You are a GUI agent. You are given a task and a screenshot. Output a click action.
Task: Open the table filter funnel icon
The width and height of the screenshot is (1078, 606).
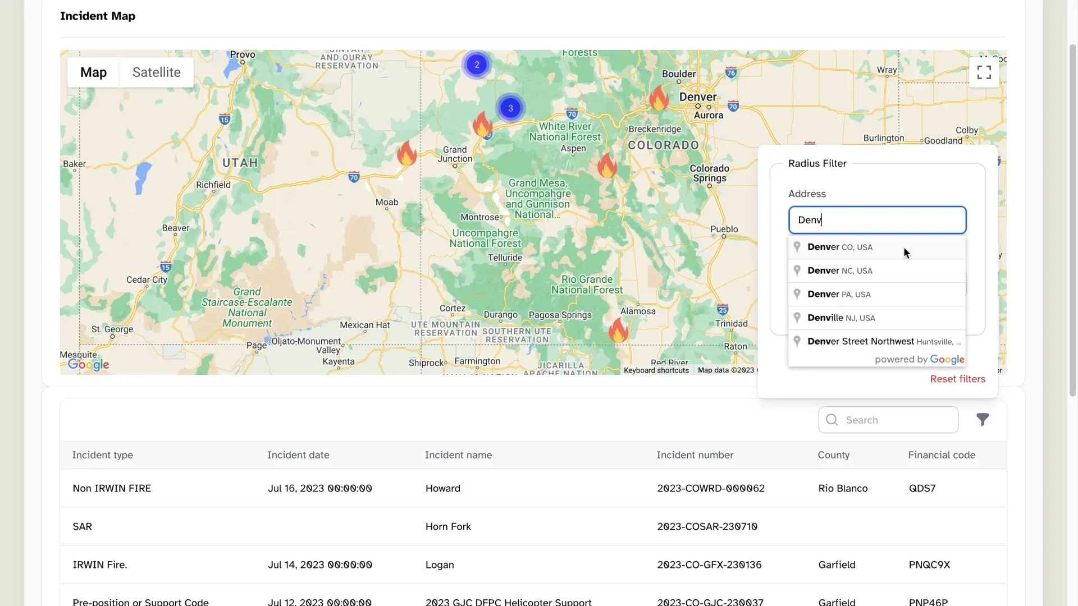(x=982, y=419)
